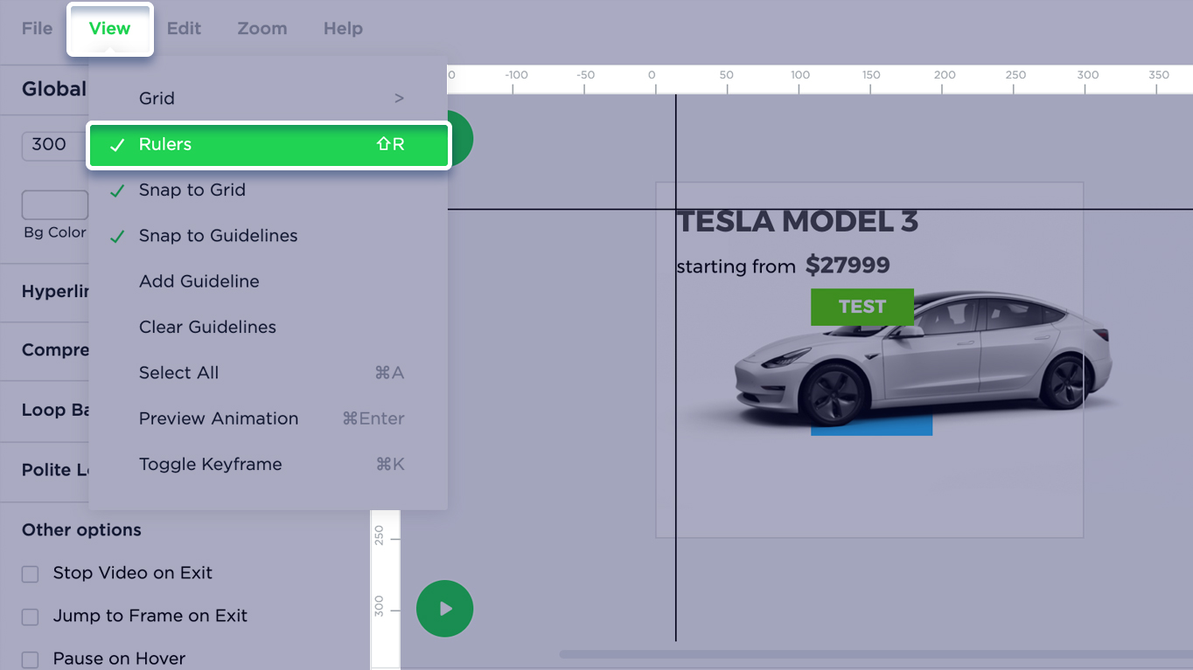This screenshot has height=670, width=1193.
Task: Close the open View menu
Action: pyautogui.click(x=110, y=29)
